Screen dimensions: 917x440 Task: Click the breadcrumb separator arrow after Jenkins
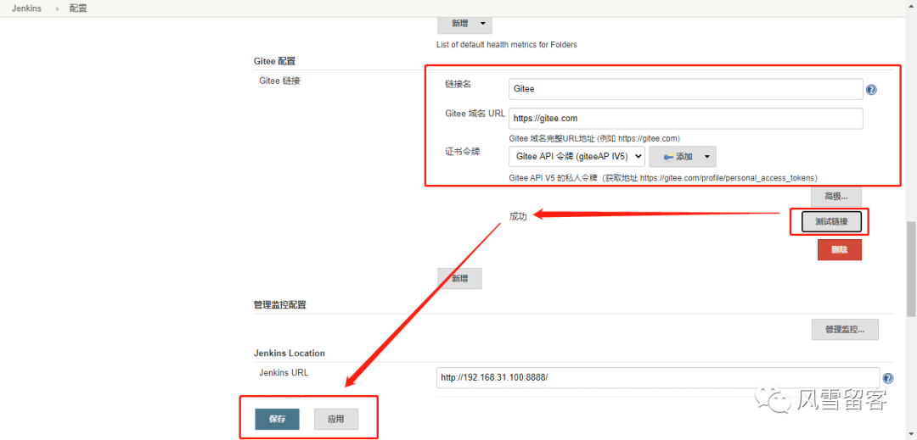coord(58,9)
